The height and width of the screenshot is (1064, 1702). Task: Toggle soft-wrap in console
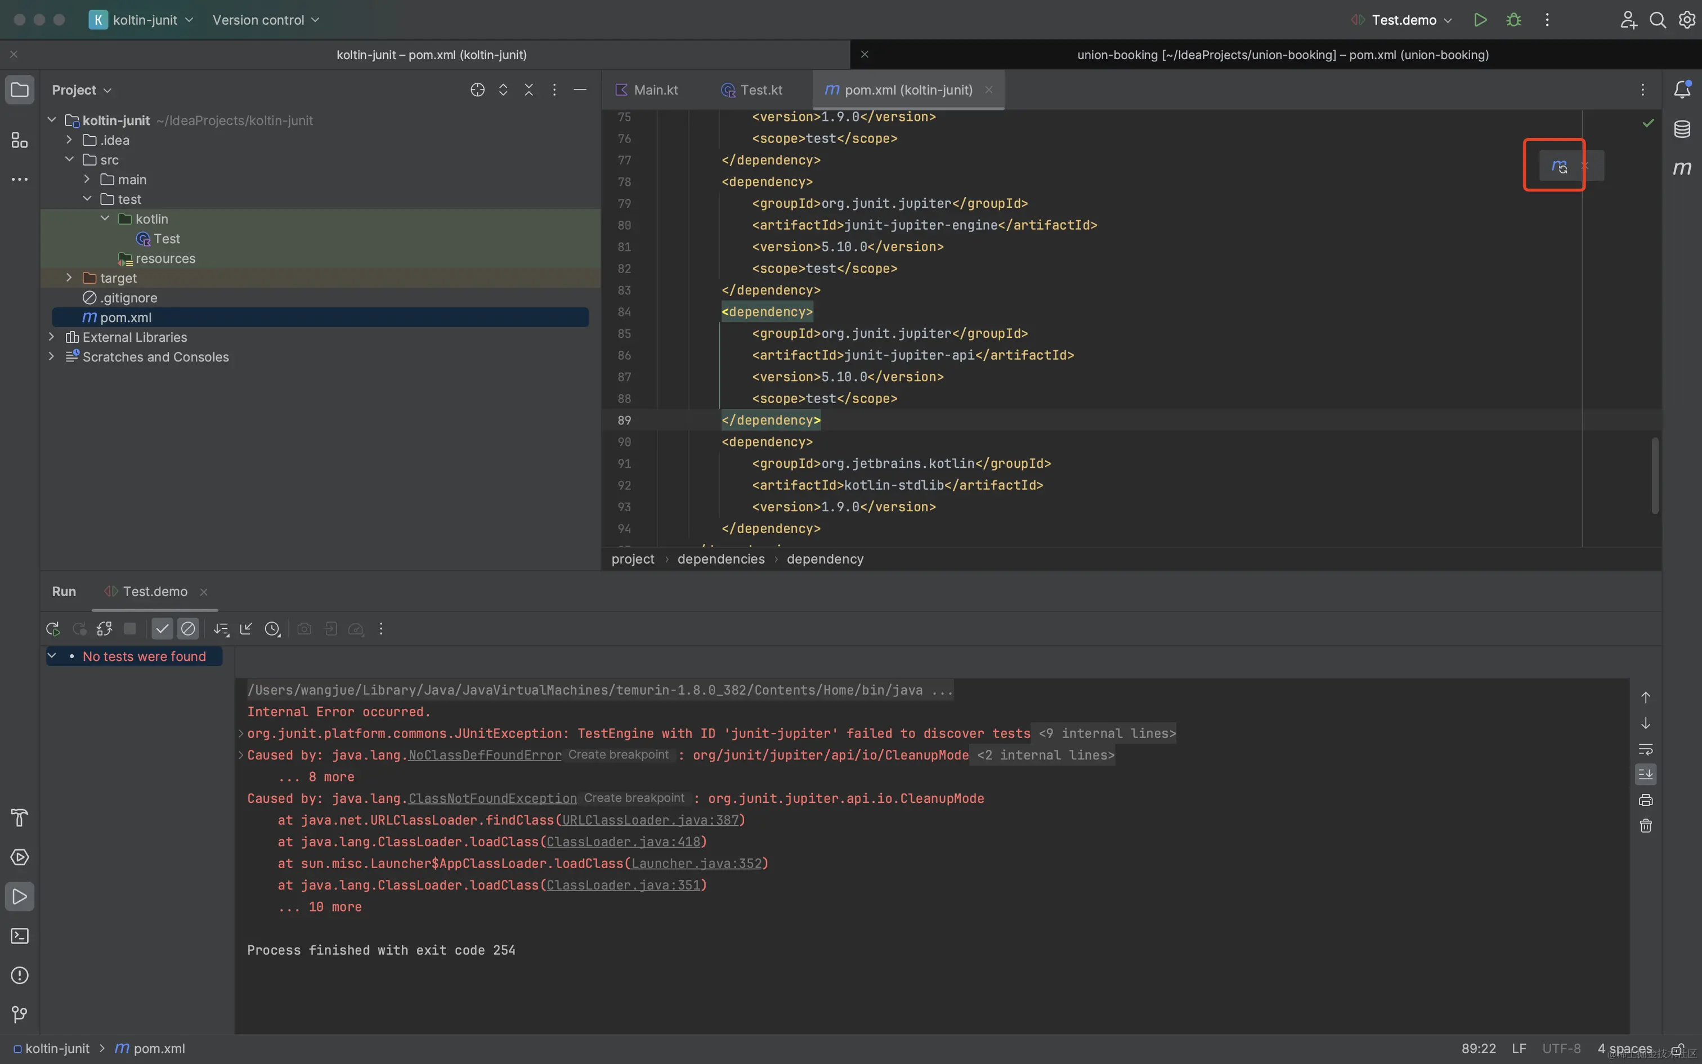(x=1646, y=749)
